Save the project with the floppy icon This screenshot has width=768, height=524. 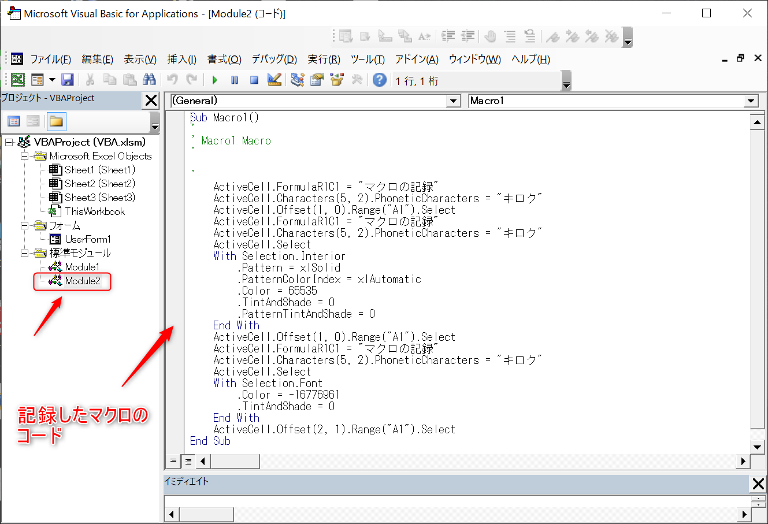pyautogui.click(x=68, y=80)
